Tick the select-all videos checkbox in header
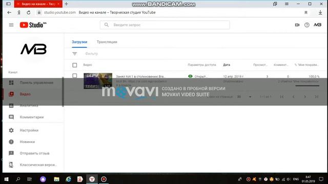328x184 pixels. click(75, 65)
